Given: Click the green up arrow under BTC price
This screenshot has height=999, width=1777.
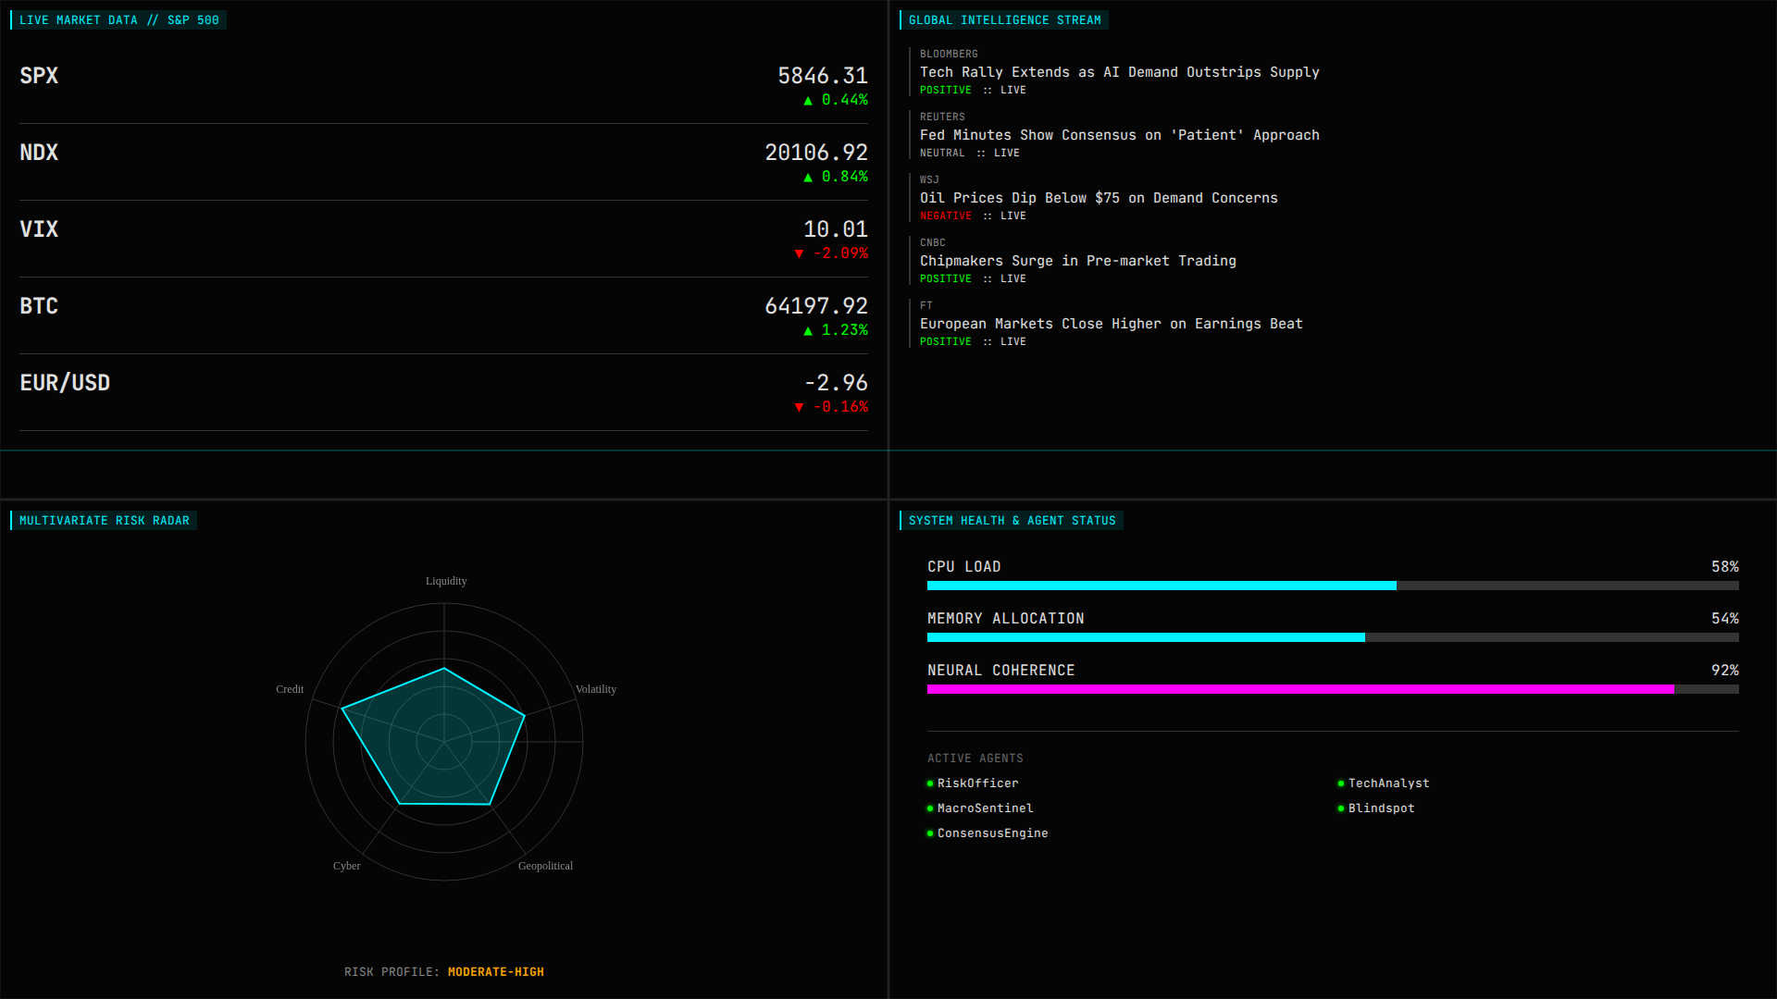Looking at the screenshot, I should click(808, 331).
